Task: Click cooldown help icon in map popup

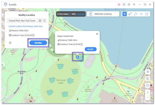Action: [82, 44]
